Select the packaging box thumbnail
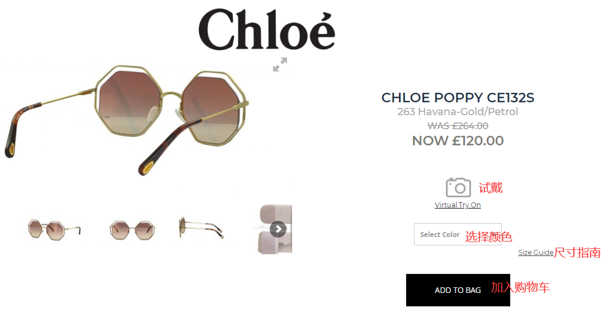Image resolution: width=607 pixels, height=322 pixels. coord(275,229)
